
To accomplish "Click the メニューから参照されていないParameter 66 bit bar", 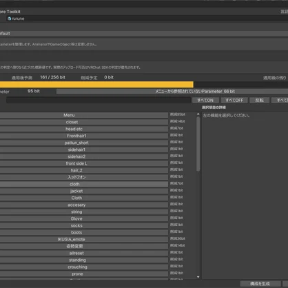I will click(x=172, y=92).
